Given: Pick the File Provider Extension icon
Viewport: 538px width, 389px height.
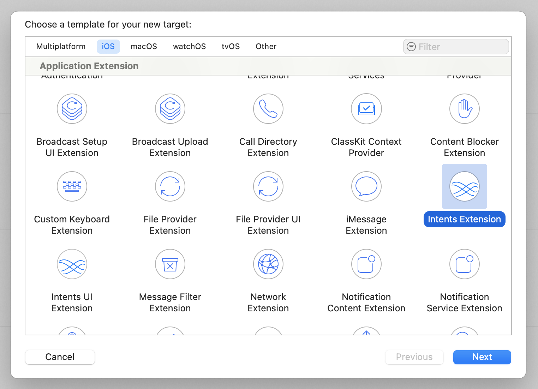Looking at the screenshot, I should point(170,186).
